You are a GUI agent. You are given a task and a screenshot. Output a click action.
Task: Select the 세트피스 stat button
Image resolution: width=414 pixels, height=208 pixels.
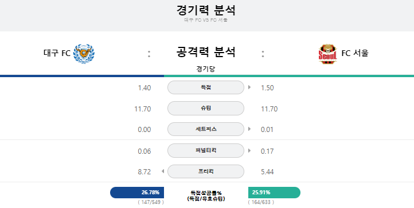point(206,129)
